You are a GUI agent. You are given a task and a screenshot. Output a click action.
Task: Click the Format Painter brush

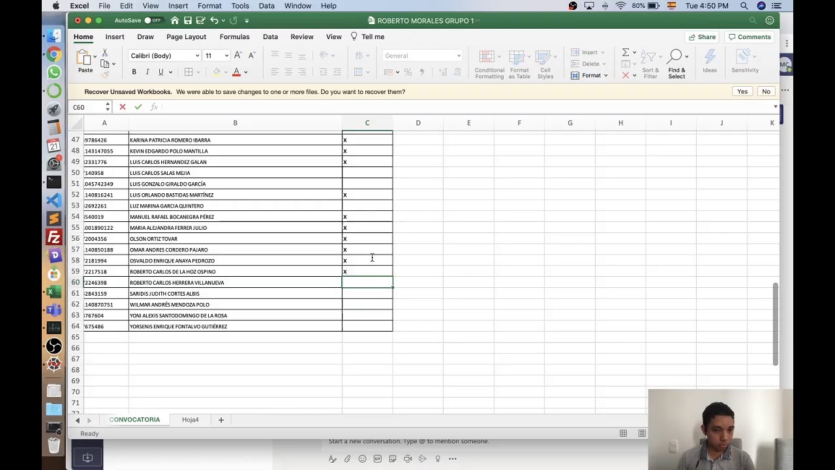click(104, 74)
